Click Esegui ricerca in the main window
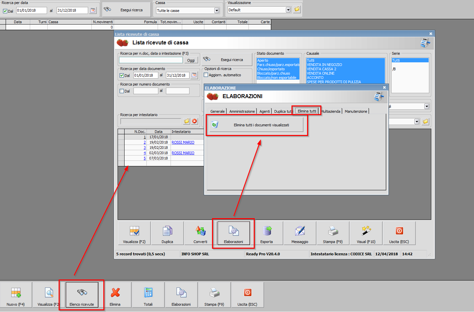Image resolution: width=474 pixels, height=312 pixels. pyautogui.click(x=127, y=10)
